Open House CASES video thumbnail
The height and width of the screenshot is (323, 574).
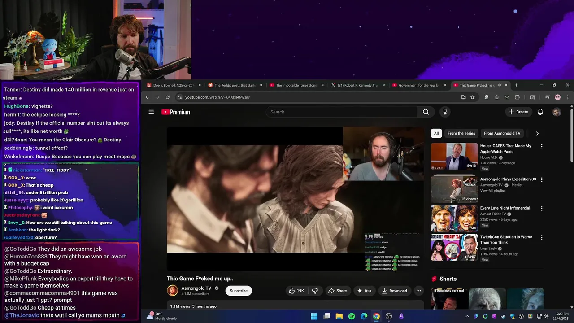[x=454, y=156]
